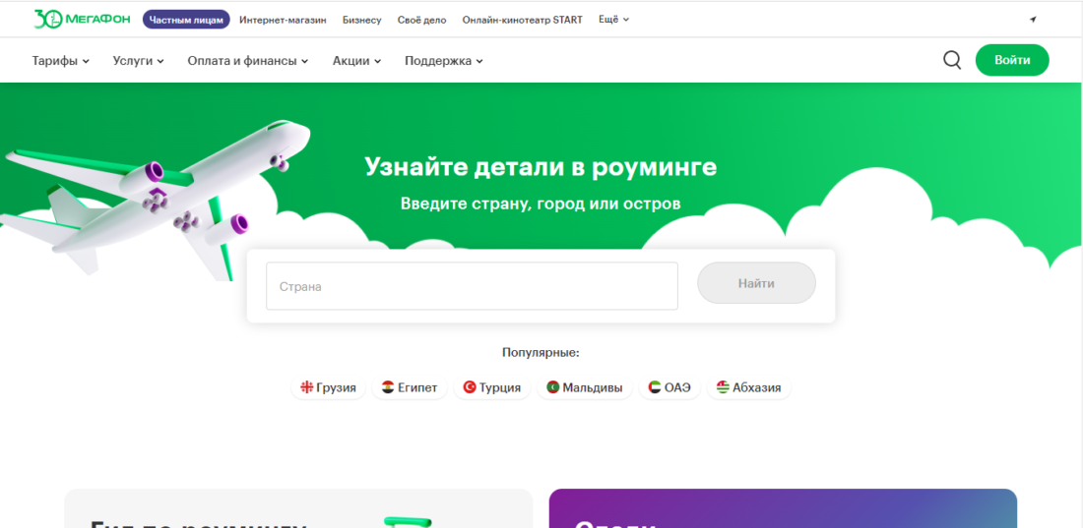
Task: Switch to Частным лицам tab
Action: pyautogui.click(x=186, y=20)
